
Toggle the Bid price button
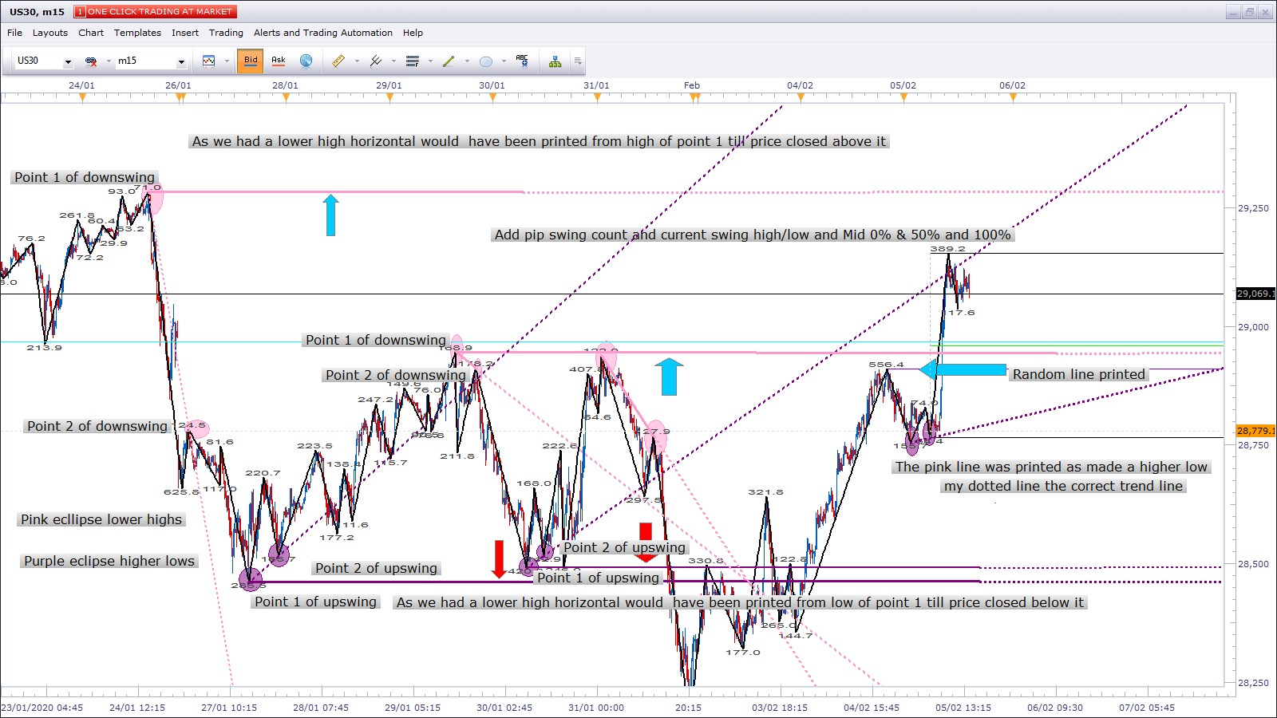pyautogui.click(x=251, y=61)
